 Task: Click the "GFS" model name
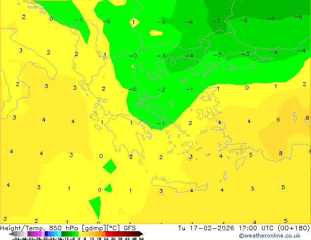[x=130, y=228]
